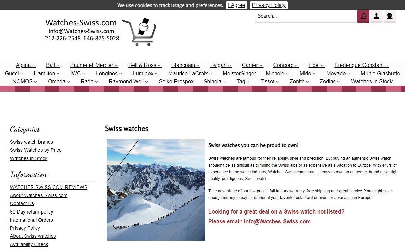
Task: Expand the Tissot brand menu
Action: 270,81
